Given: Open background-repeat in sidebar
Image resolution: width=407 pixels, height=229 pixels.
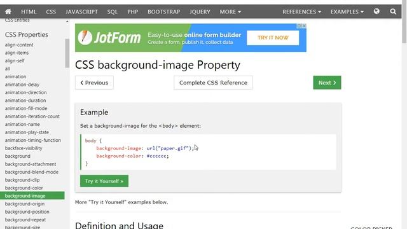Looking at the screenshot, I should (25, 219).
